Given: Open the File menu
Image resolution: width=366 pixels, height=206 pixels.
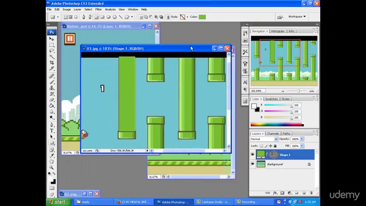Looking at the screenshot, I should (x=49, y=10).
